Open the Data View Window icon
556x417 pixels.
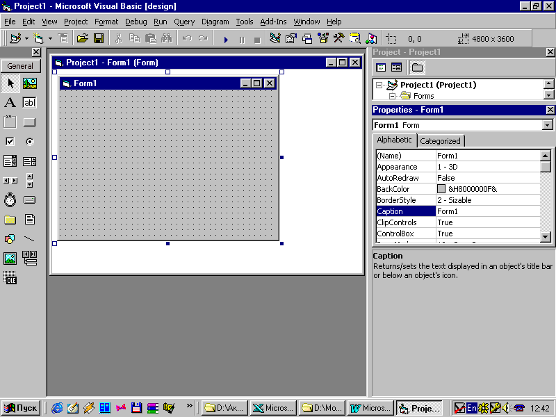point(355,38)
